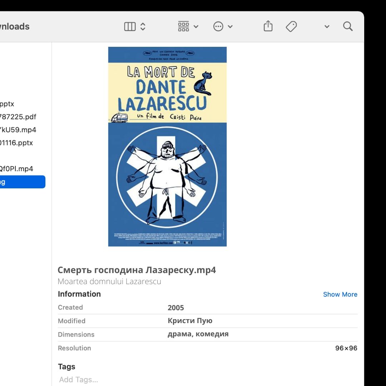Open the Edit Tags icon
Screen dimensions: 386x386
pyautogui.click(x=291, y=26)
